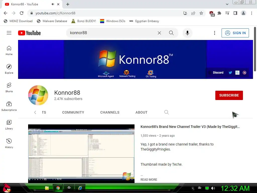
Task: Play the channel trailer thumbnail
Action: pyautogui.click(x=81, y=154)
